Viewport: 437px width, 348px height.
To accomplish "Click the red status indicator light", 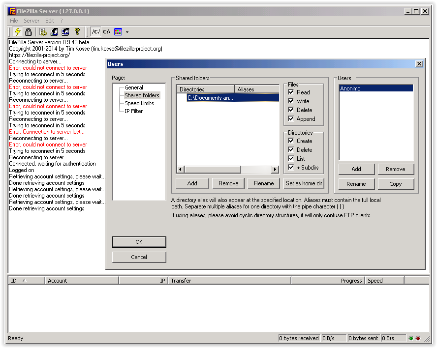I will tap(418, 338).
